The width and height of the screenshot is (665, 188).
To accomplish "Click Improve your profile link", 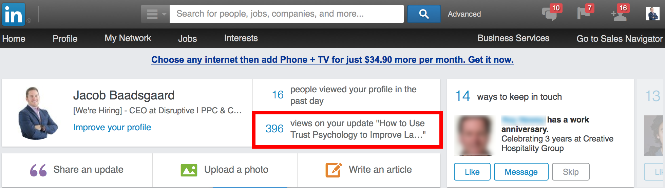I will [112, 127].
